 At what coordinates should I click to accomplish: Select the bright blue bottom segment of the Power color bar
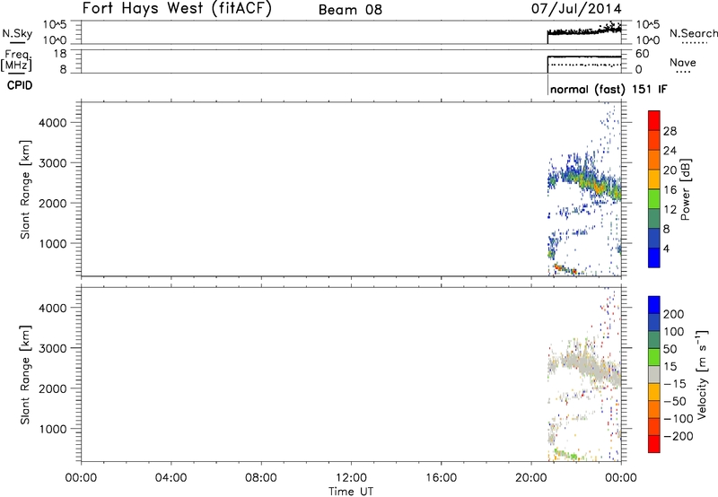coord(654,257)
